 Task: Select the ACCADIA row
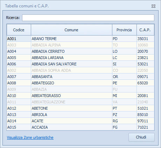click(80, 127)
